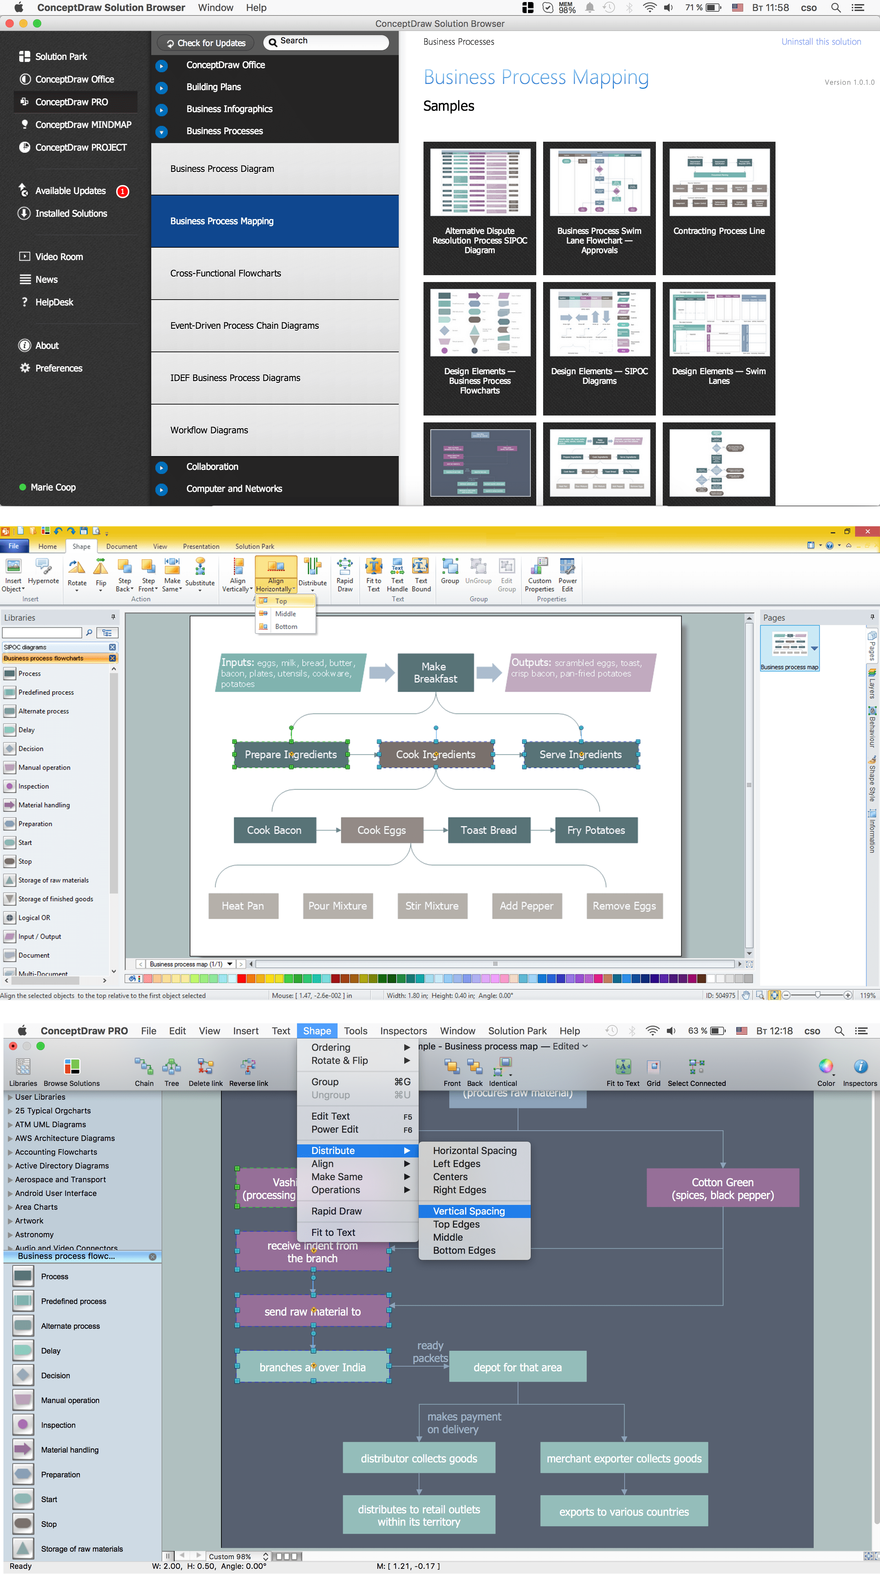
Task: Close the Business process flowcharts library
Action: 112,658
